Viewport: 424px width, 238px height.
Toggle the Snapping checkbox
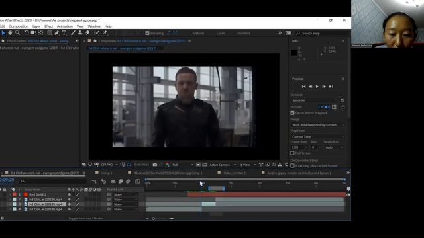[147, 33]
